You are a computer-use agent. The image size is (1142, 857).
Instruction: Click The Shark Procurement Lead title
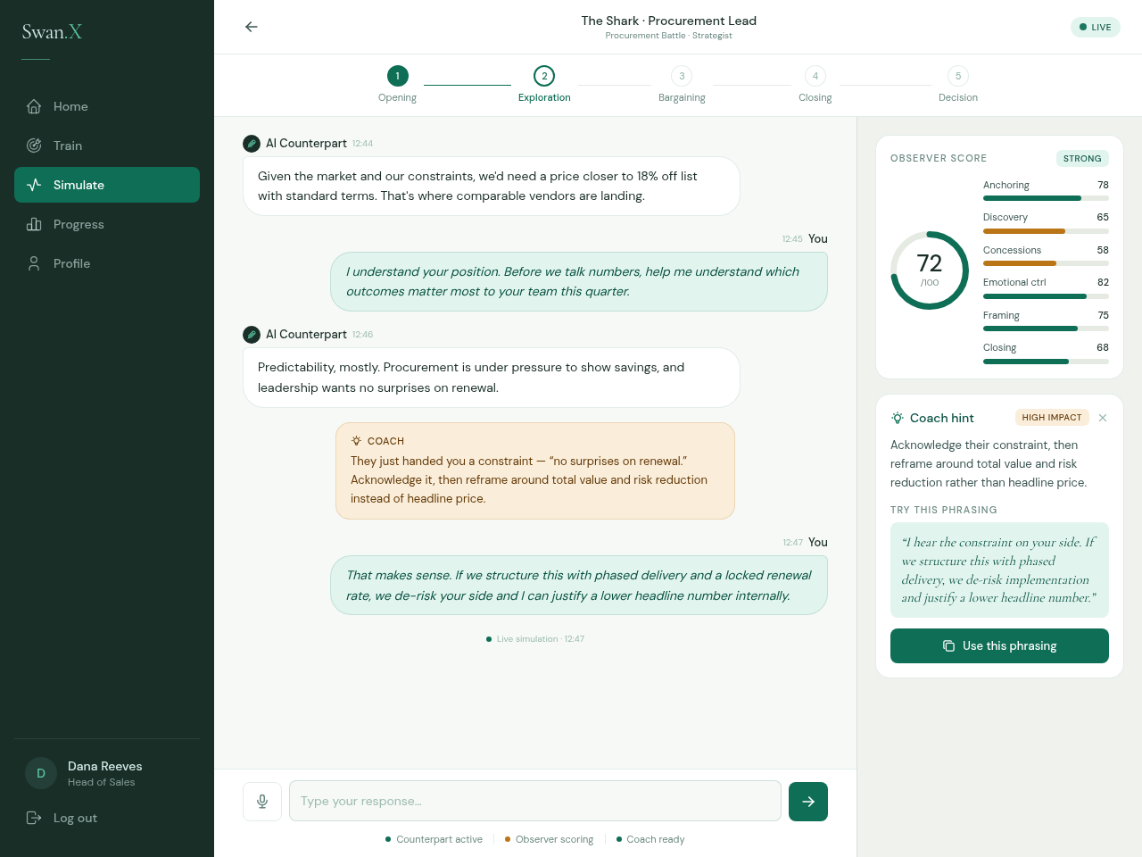pos(669,21)
